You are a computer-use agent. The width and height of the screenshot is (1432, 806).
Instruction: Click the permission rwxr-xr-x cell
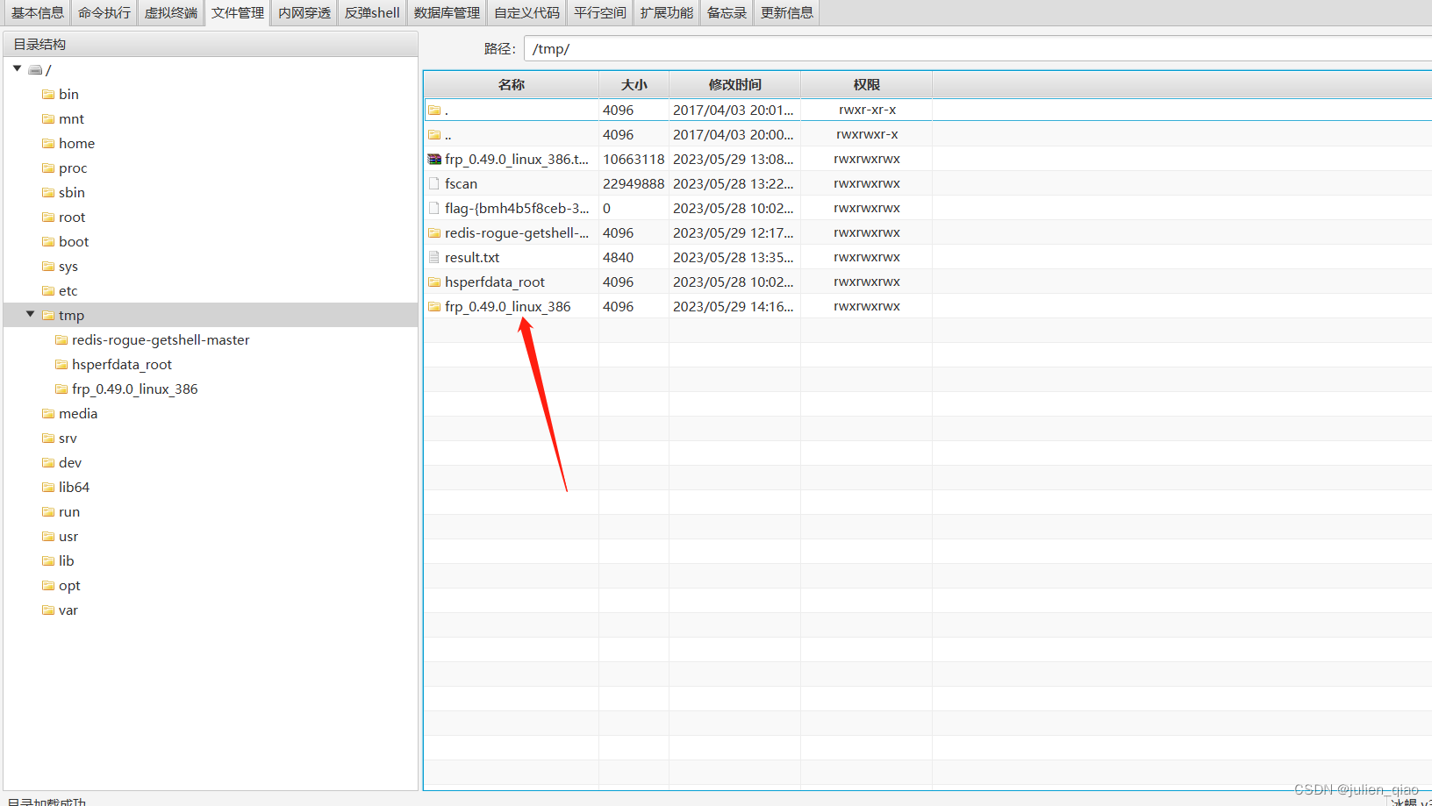[x=867, y=110]
